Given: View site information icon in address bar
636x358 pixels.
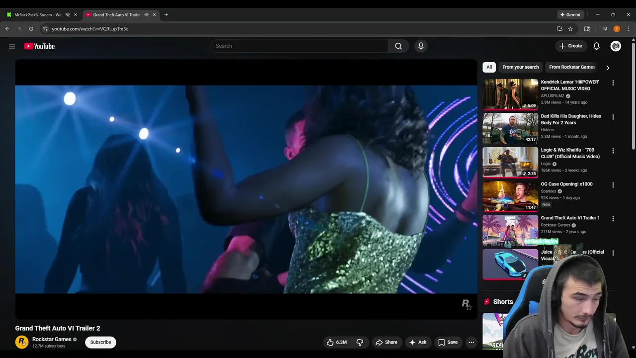Looking at the screenshot, I should (45, 29).
